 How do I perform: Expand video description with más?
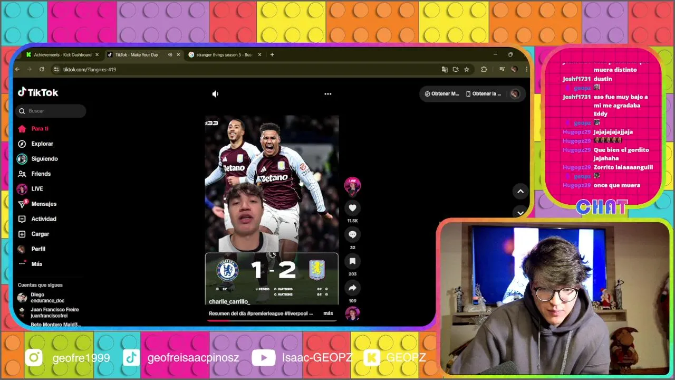tap(328, 313)
